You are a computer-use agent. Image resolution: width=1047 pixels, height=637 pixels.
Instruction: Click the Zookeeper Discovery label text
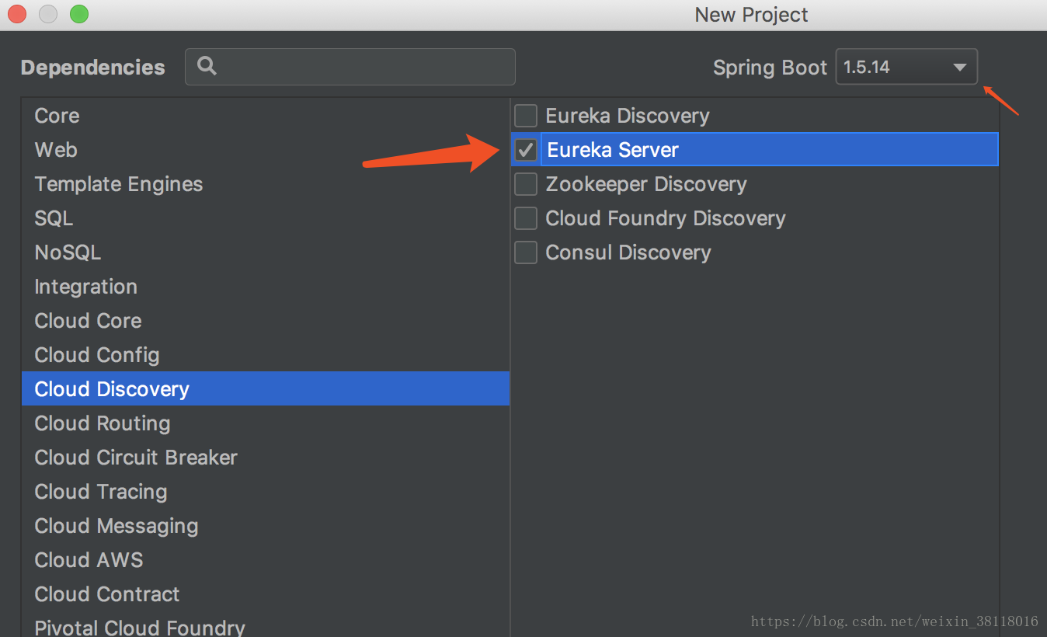(x=646, y=184)
